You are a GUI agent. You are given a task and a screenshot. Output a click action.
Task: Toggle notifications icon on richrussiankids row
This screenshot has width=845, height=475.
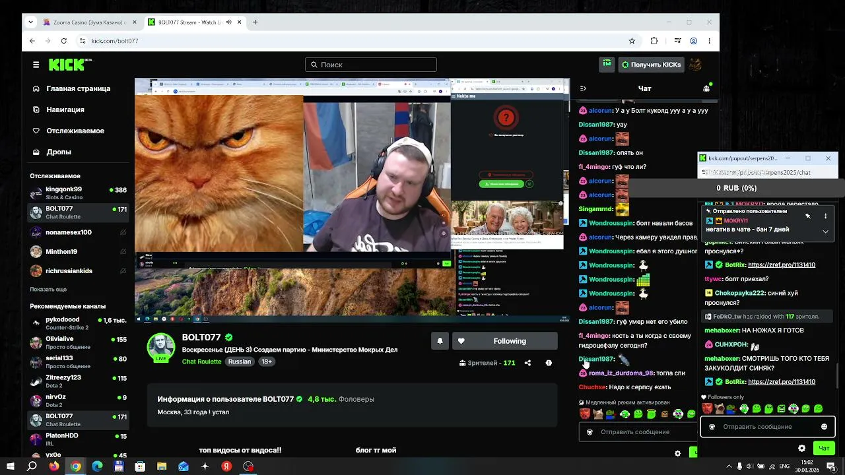pyautogui.click(x=123, y=270)
